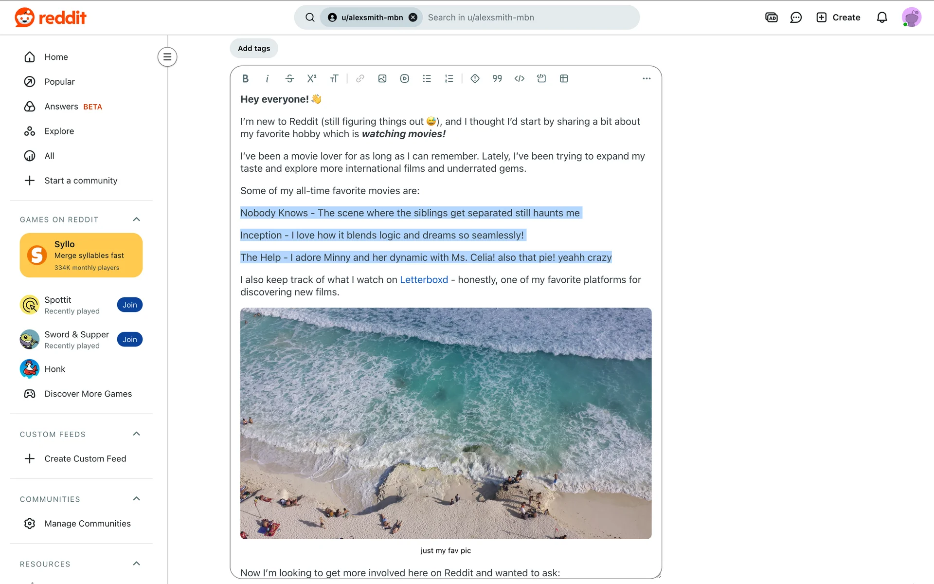Click the Add tags button
Image resolution: width=934 pixels, height=584 pixels.
click(x=254, y=48)
